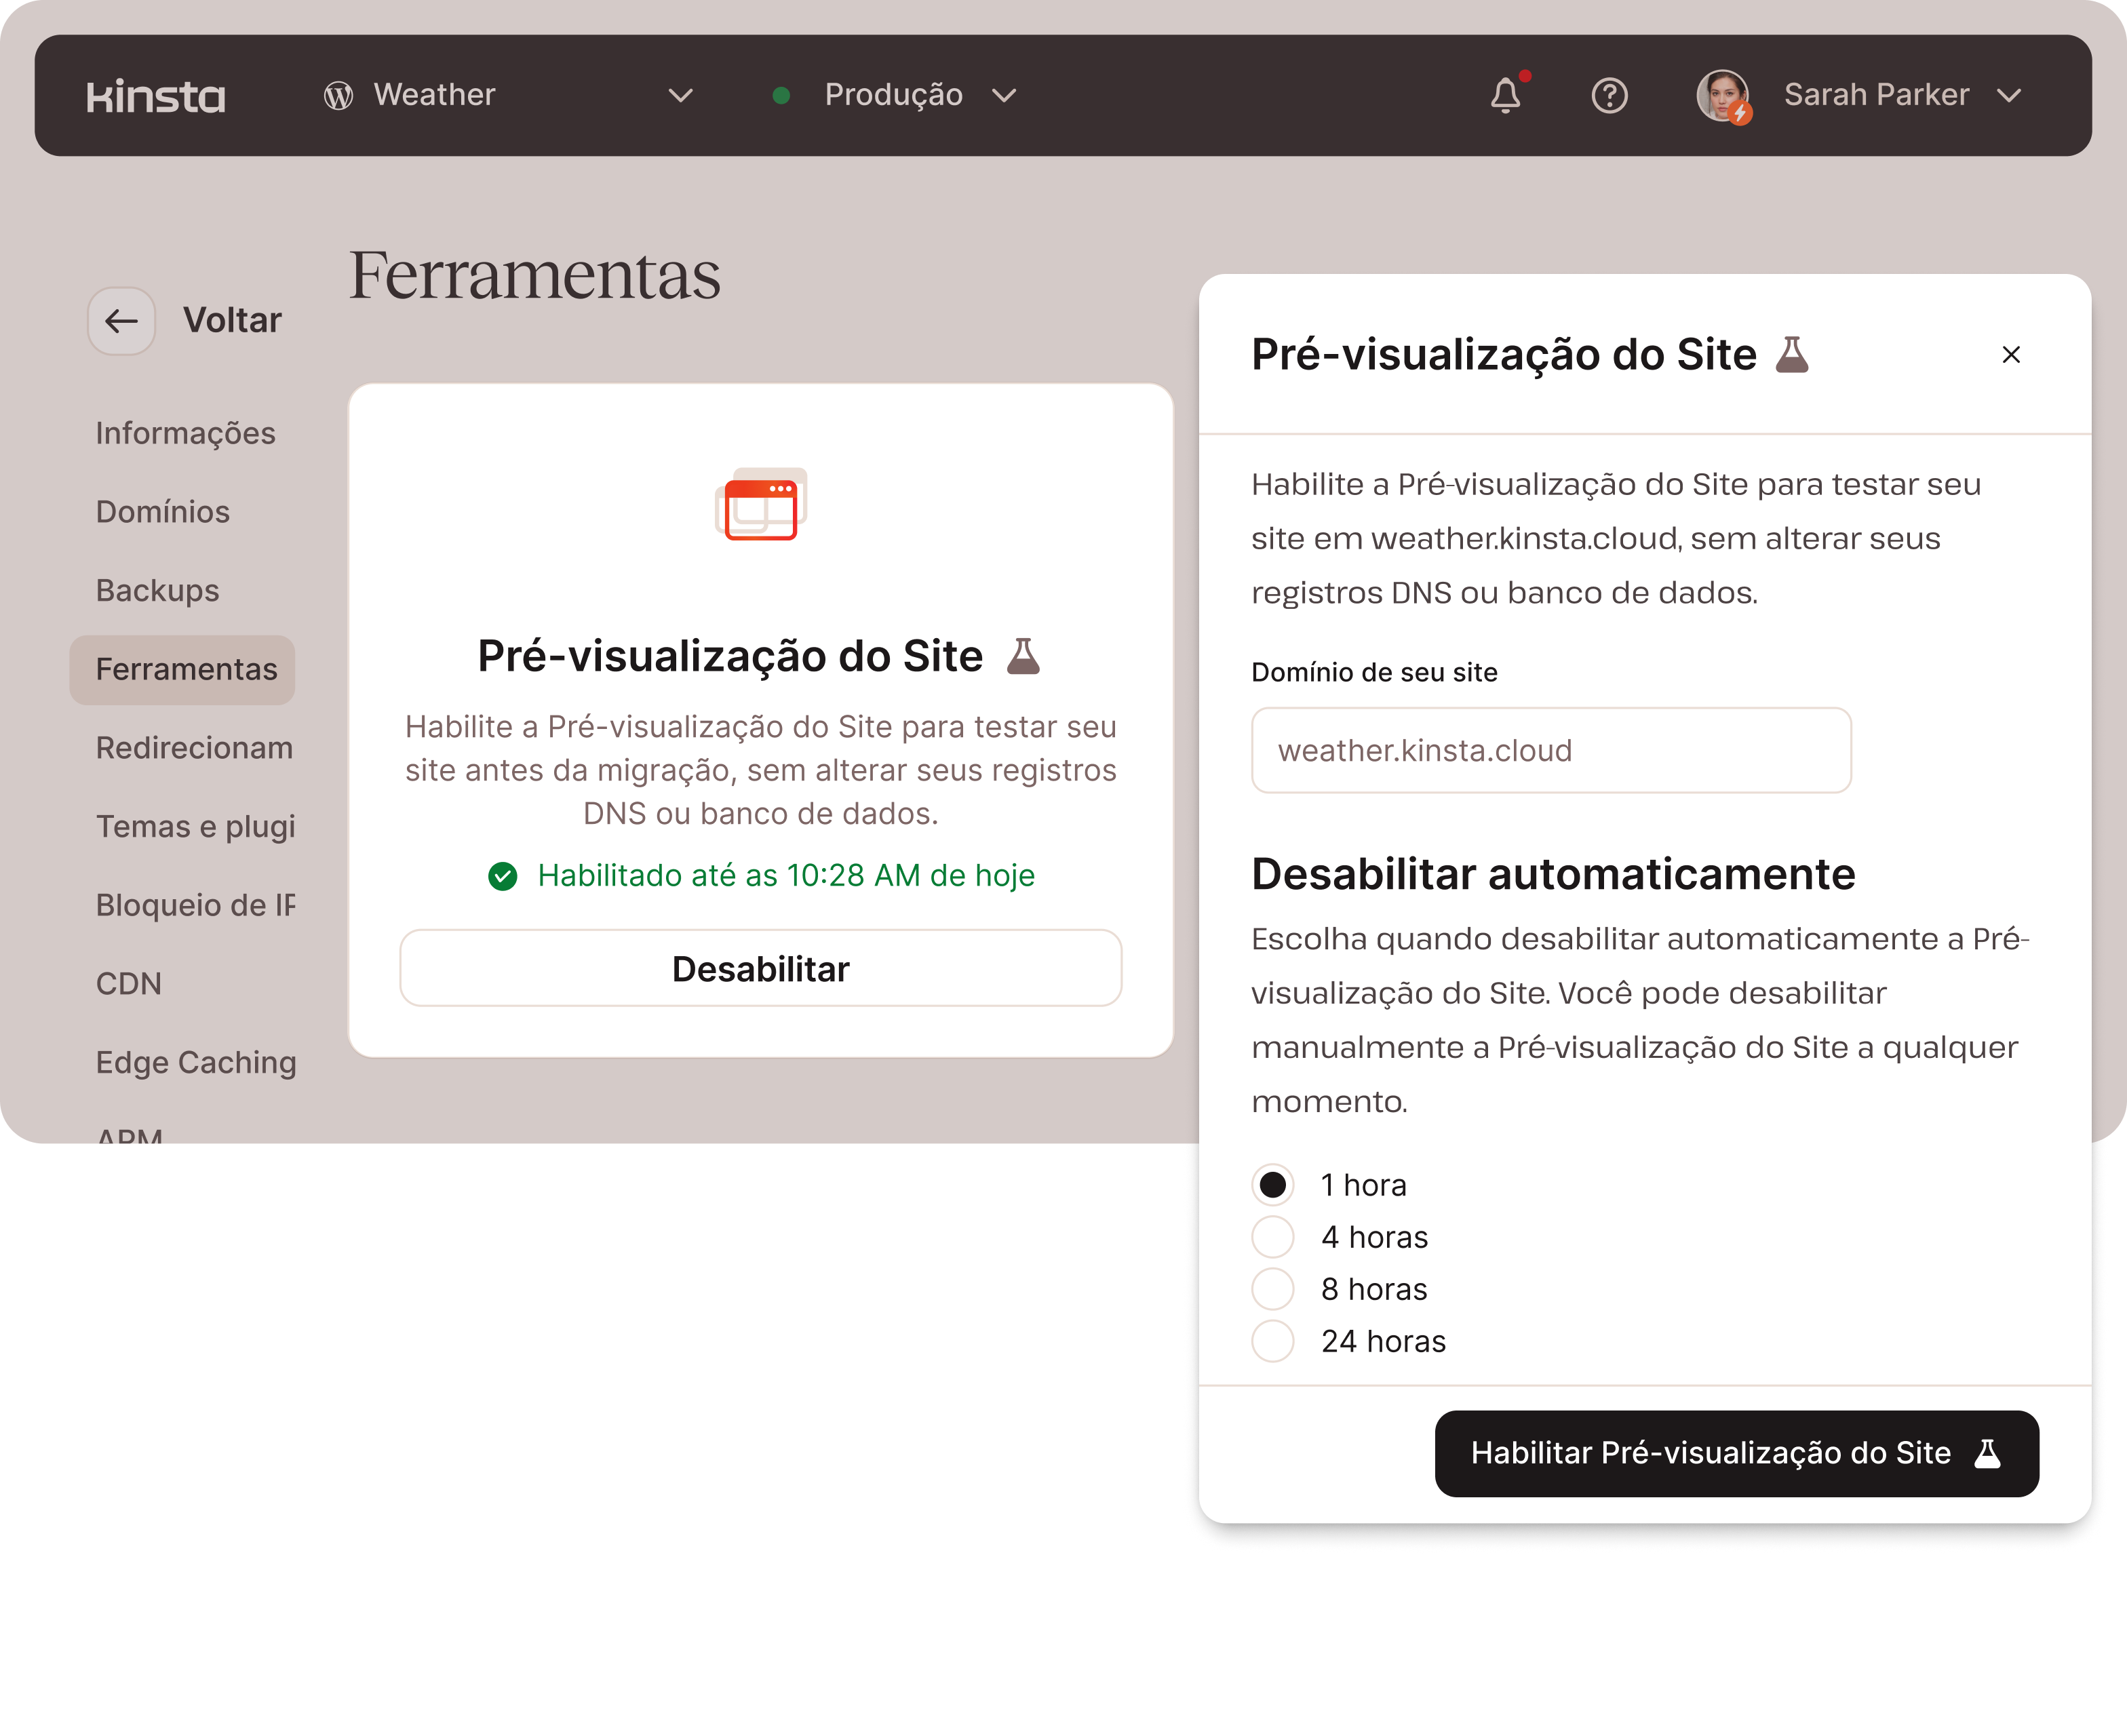Choose the 24 horas radio option
2127x1736 pixels.
pos(1273,1341)
